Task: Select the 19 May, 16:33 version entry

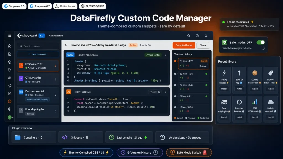Action: pyautogui.click(x=193, y=109)
